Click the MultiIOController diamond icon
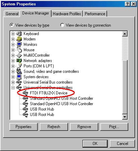Viewport: 138px width, 151px height. point(19,55)
